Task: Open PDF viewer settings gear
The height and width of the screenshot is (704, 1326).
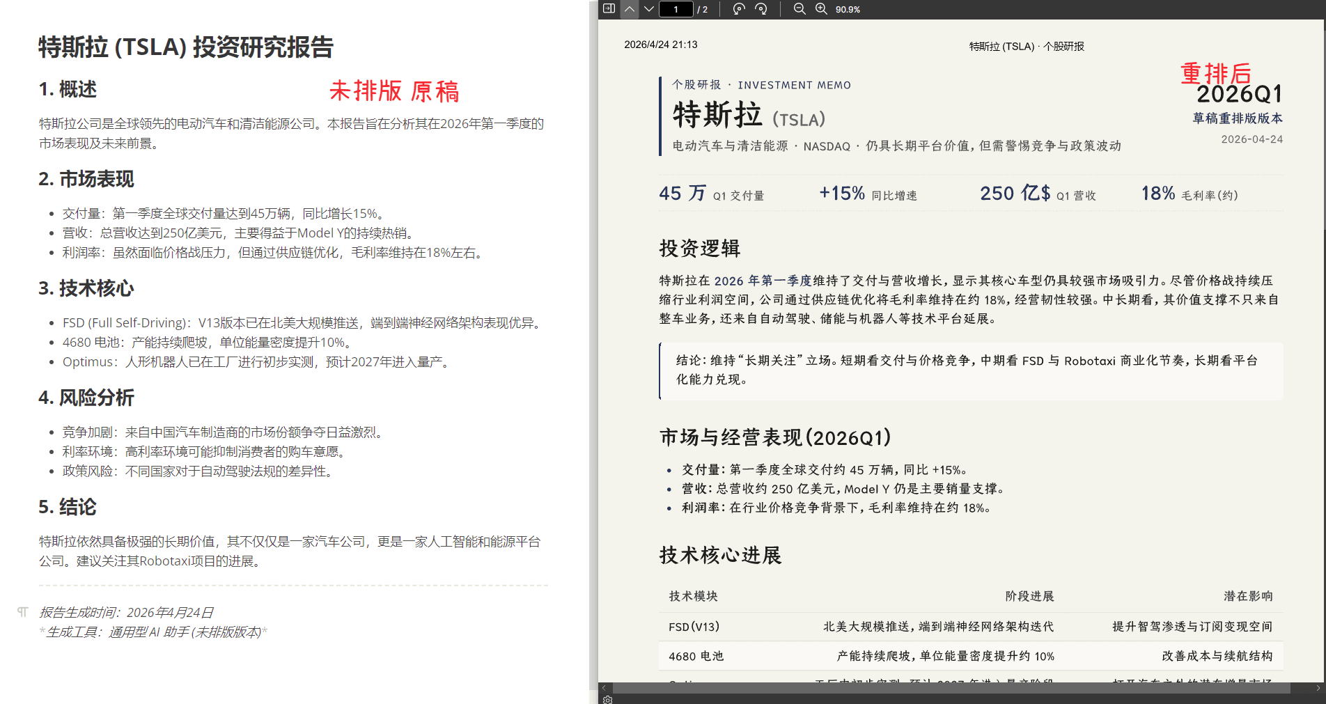Action: [607, 699]
